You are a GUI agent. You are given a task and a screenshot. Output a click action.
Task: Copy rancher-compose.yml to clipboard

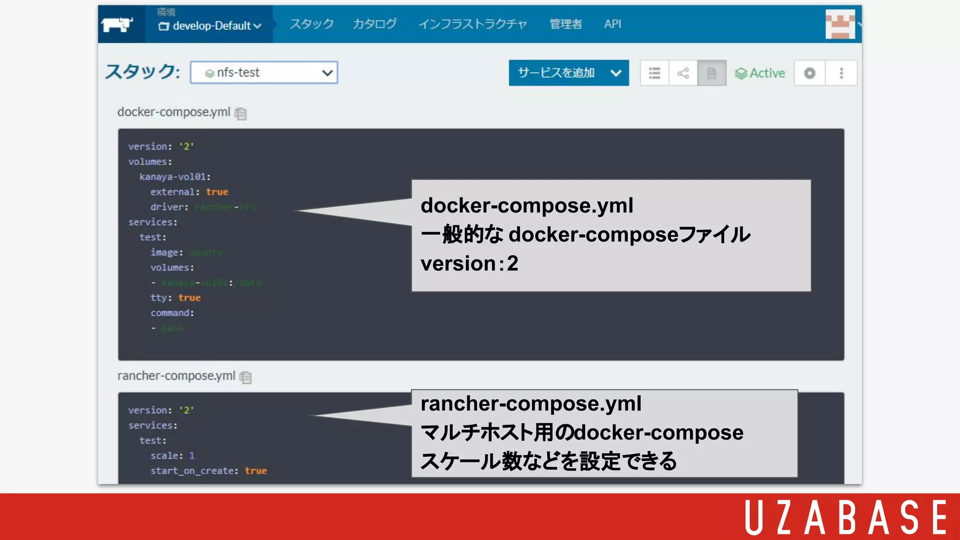246,377
